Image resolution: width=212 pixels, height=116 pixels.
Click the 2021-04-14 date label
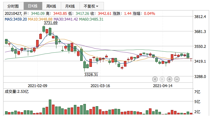tap(163, 86)
